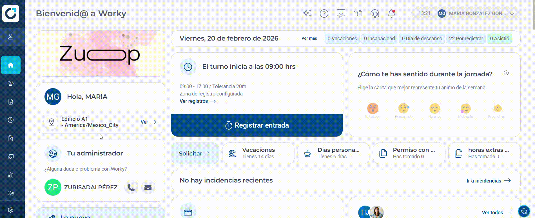535x218 pixels.
Task: Click the Tu administrador smiley icon
Action: click(x=53, y=154)
